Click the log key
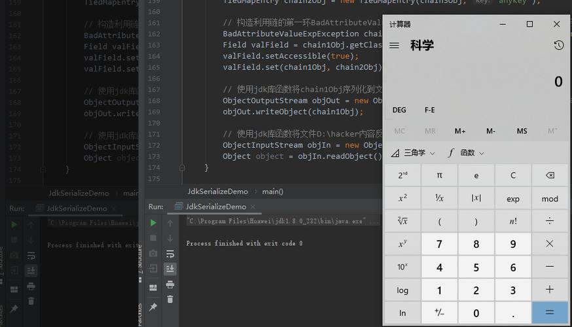572x327 pixels. pos(402,290)
